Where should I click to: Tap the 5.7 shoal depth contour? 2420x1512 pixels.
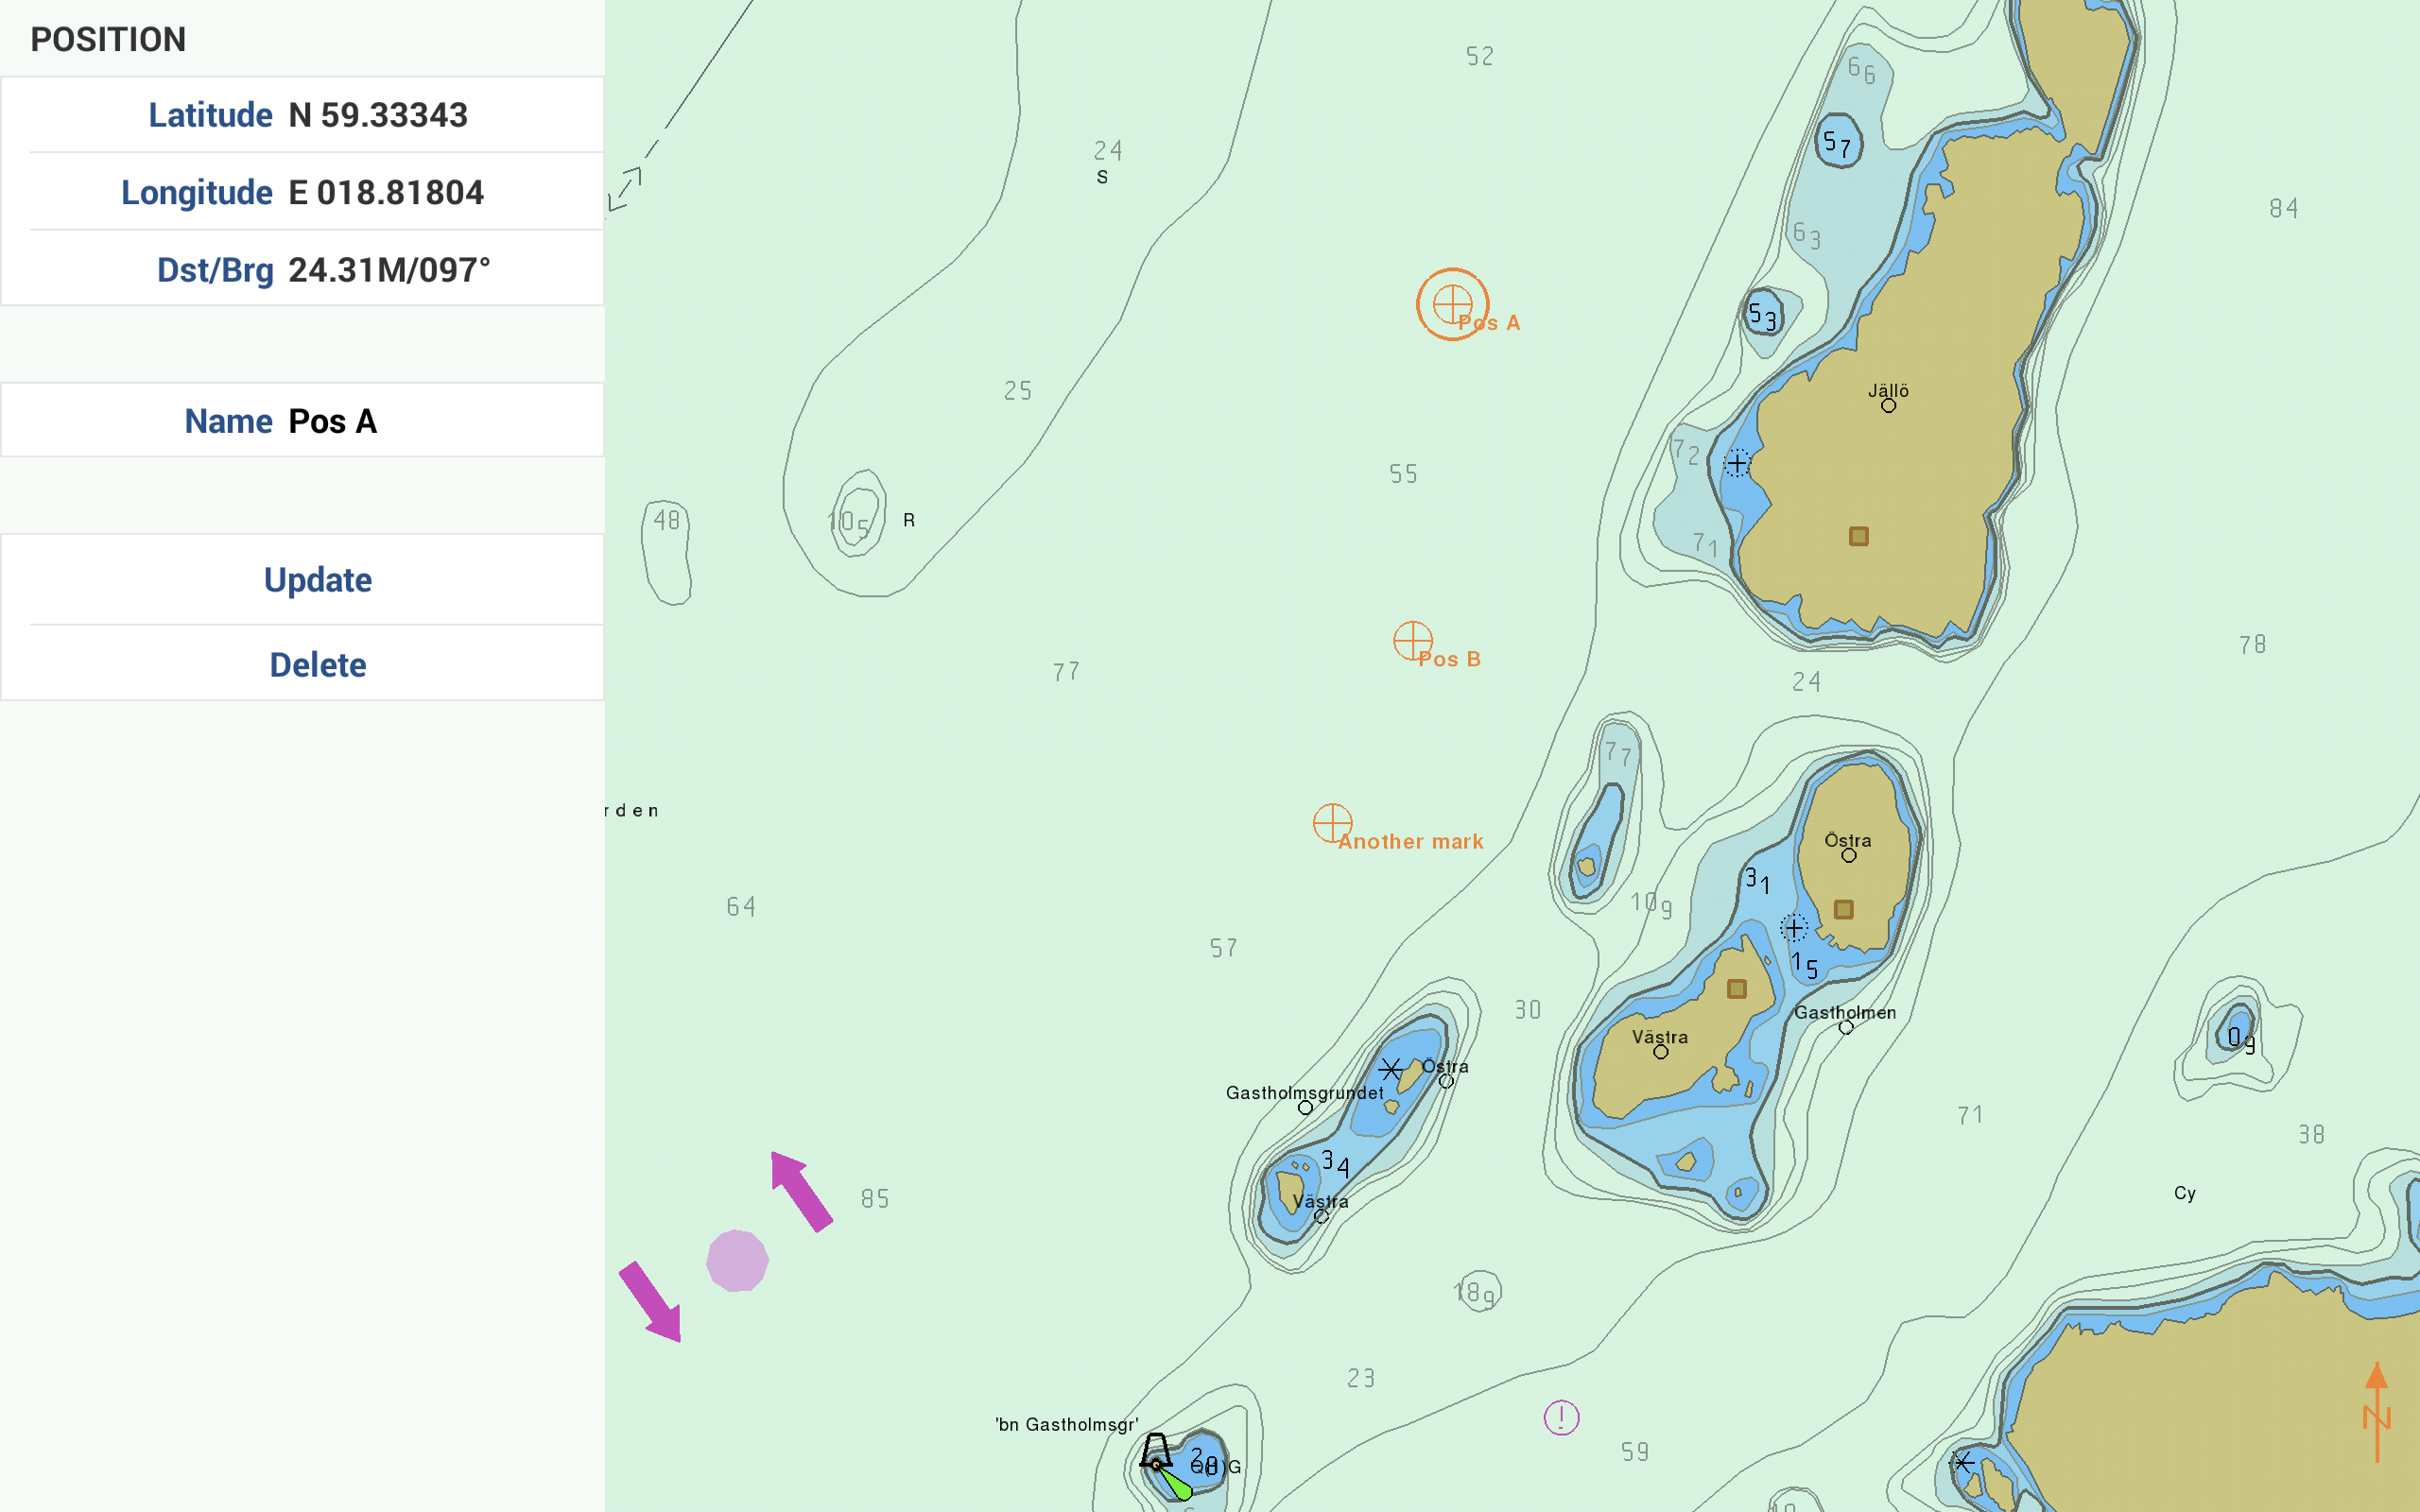(x=1838, y=142)
